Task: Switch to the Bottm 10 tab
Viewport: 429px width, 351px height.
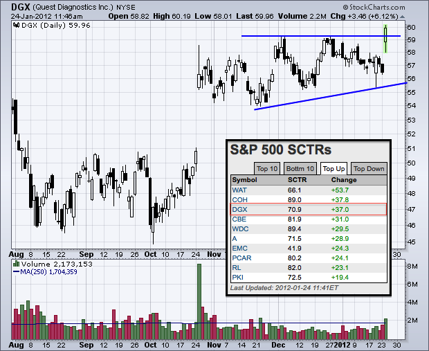Action: point(300,169)
